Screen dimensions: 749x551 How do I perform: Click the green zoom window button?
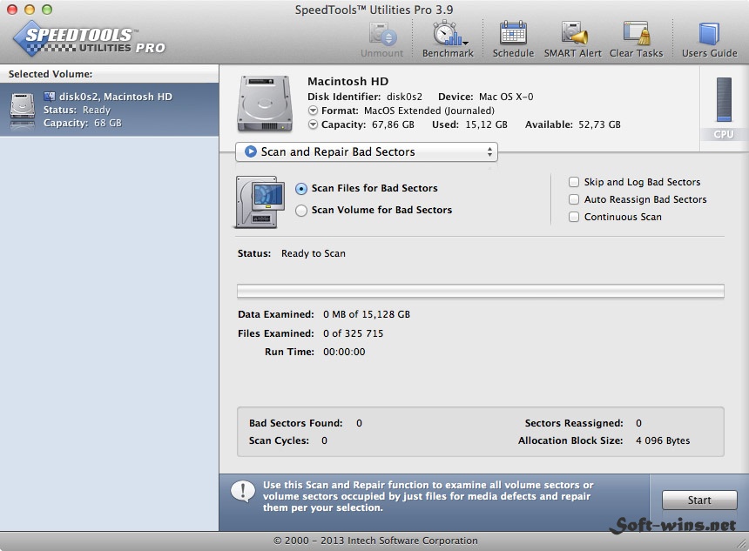click(47, 10)
